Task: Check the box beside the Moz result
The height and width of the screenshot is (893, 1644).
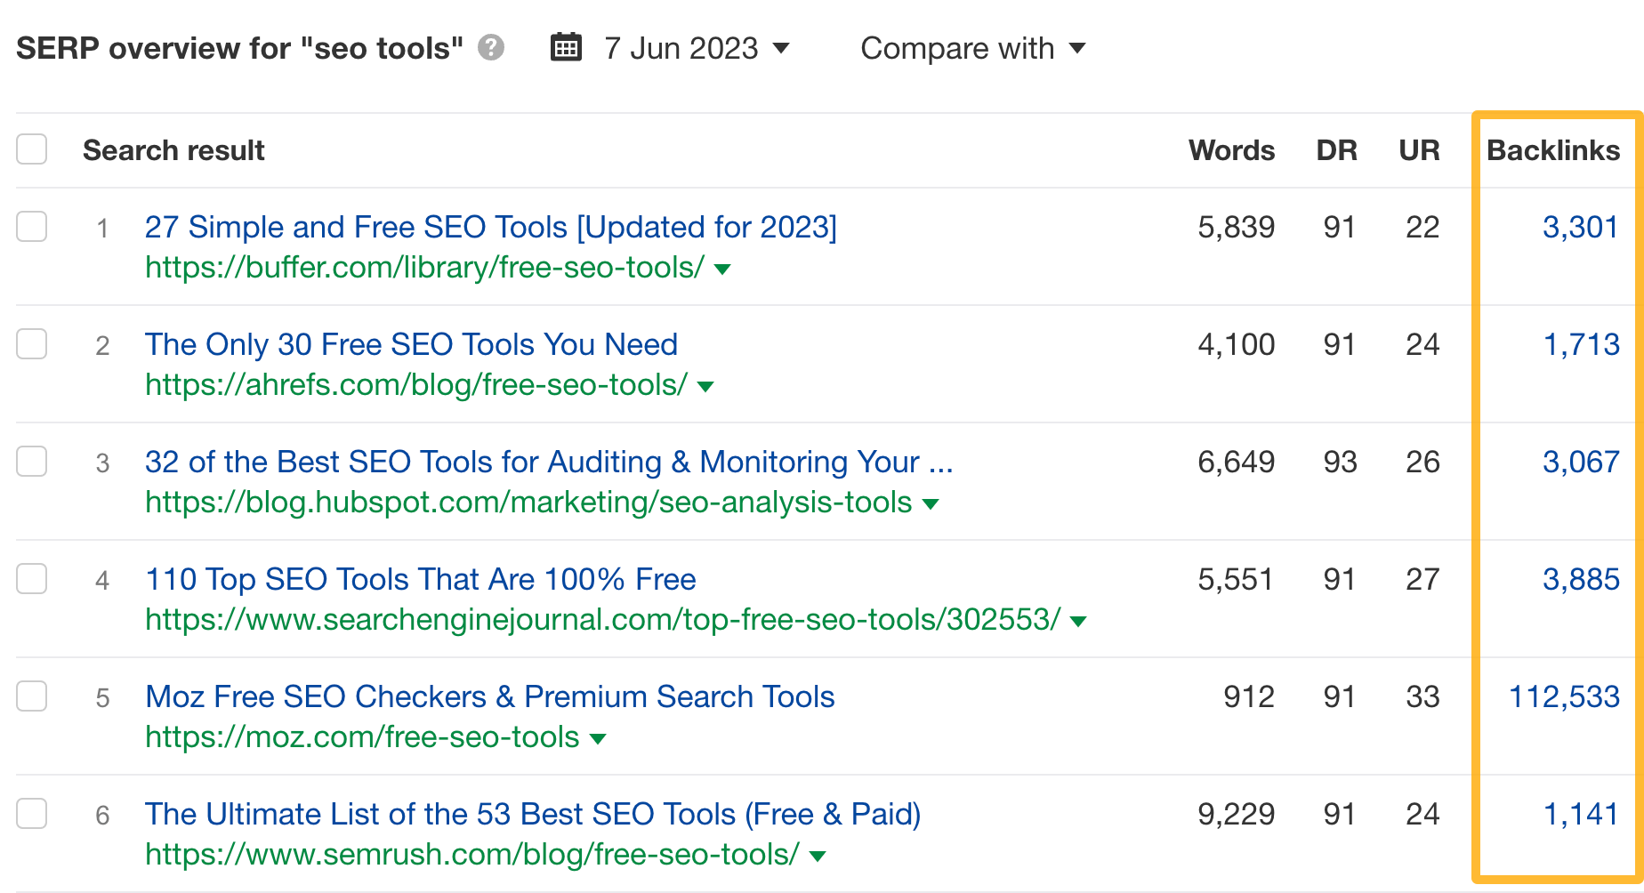Action: [x=31, y=696]
